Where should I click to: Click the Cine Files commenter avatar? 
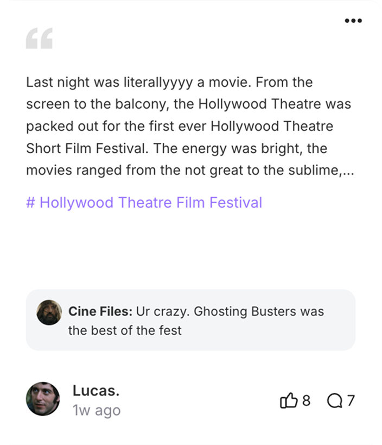pyautogui.click(x=49, y=312)
